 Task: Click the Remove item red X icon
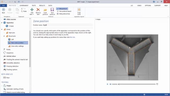(38, 10)
